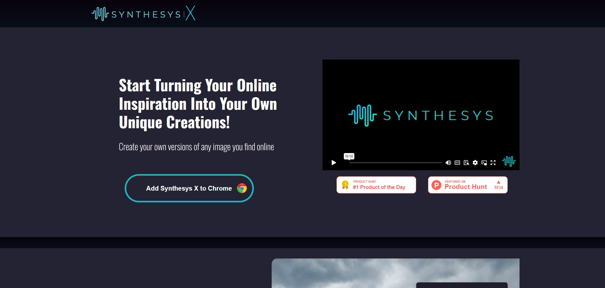Screen dimensions: 605x288
Task: Click the Synthesys waveform icon in player
Action: tap(509, 161)
